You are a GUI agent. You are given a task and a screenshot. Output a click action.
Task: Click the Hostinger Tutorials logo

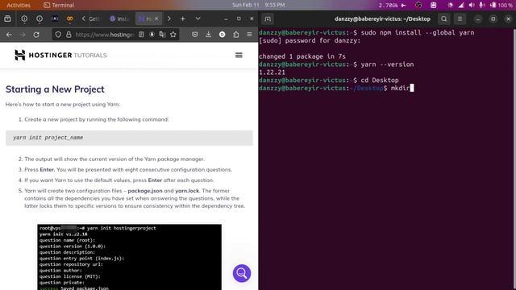click(61, 55)
